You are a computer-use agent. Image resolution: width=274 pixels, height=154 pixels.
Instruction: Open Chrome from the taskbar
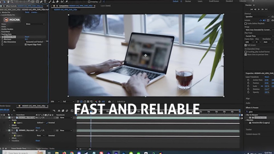pos(72,153)
